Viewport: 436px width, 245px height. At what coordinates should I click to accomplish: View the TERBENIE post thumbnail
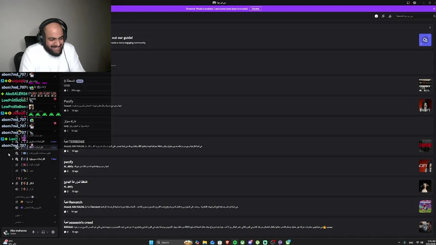point(425,146)
